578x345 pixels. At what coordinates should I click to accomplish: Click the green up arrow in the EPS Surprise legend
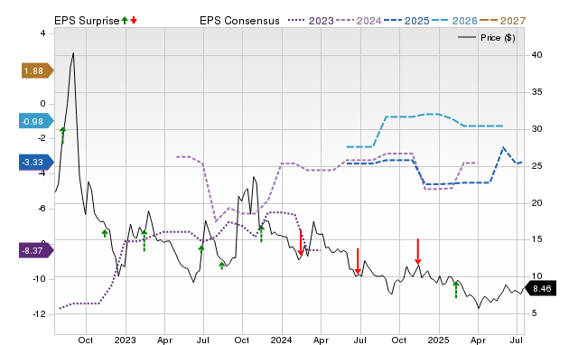[125, 20]
